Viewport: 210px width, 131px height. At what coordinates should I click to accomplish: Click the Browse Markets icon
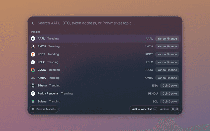(33, 109)
